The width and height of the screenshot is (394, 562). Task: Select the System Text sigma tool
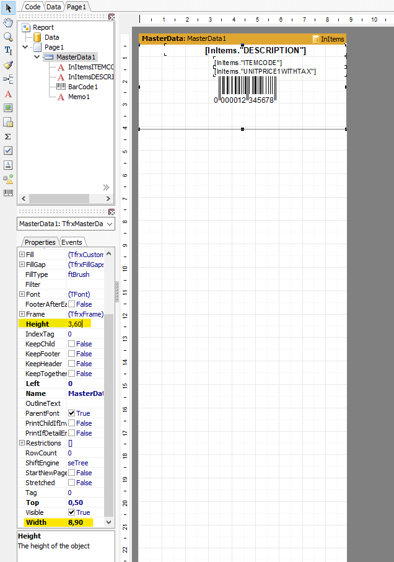pos(8,136)
